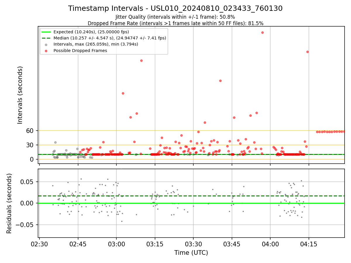This screenshot has width=351, height=263.
Task: Select the "Dropped Frame Rate" 81.5% subtitle line
Action: click(175, 23)
